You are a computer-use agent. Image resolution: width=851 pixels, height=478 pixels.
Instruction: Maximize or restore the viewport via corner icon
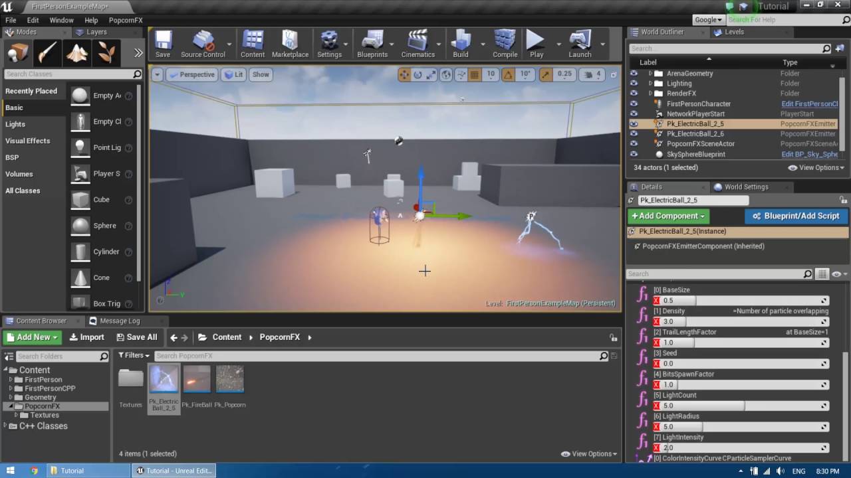[x=614, y=75]
